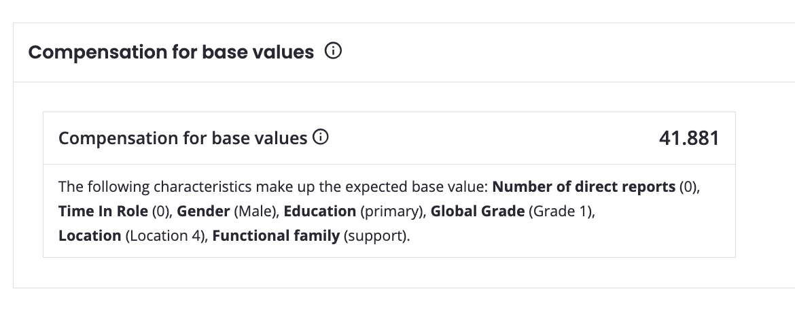This screenshot has width=795, height=336.
Task: Click the '(0)' after Time In Role
Action: tap(161, 212)
